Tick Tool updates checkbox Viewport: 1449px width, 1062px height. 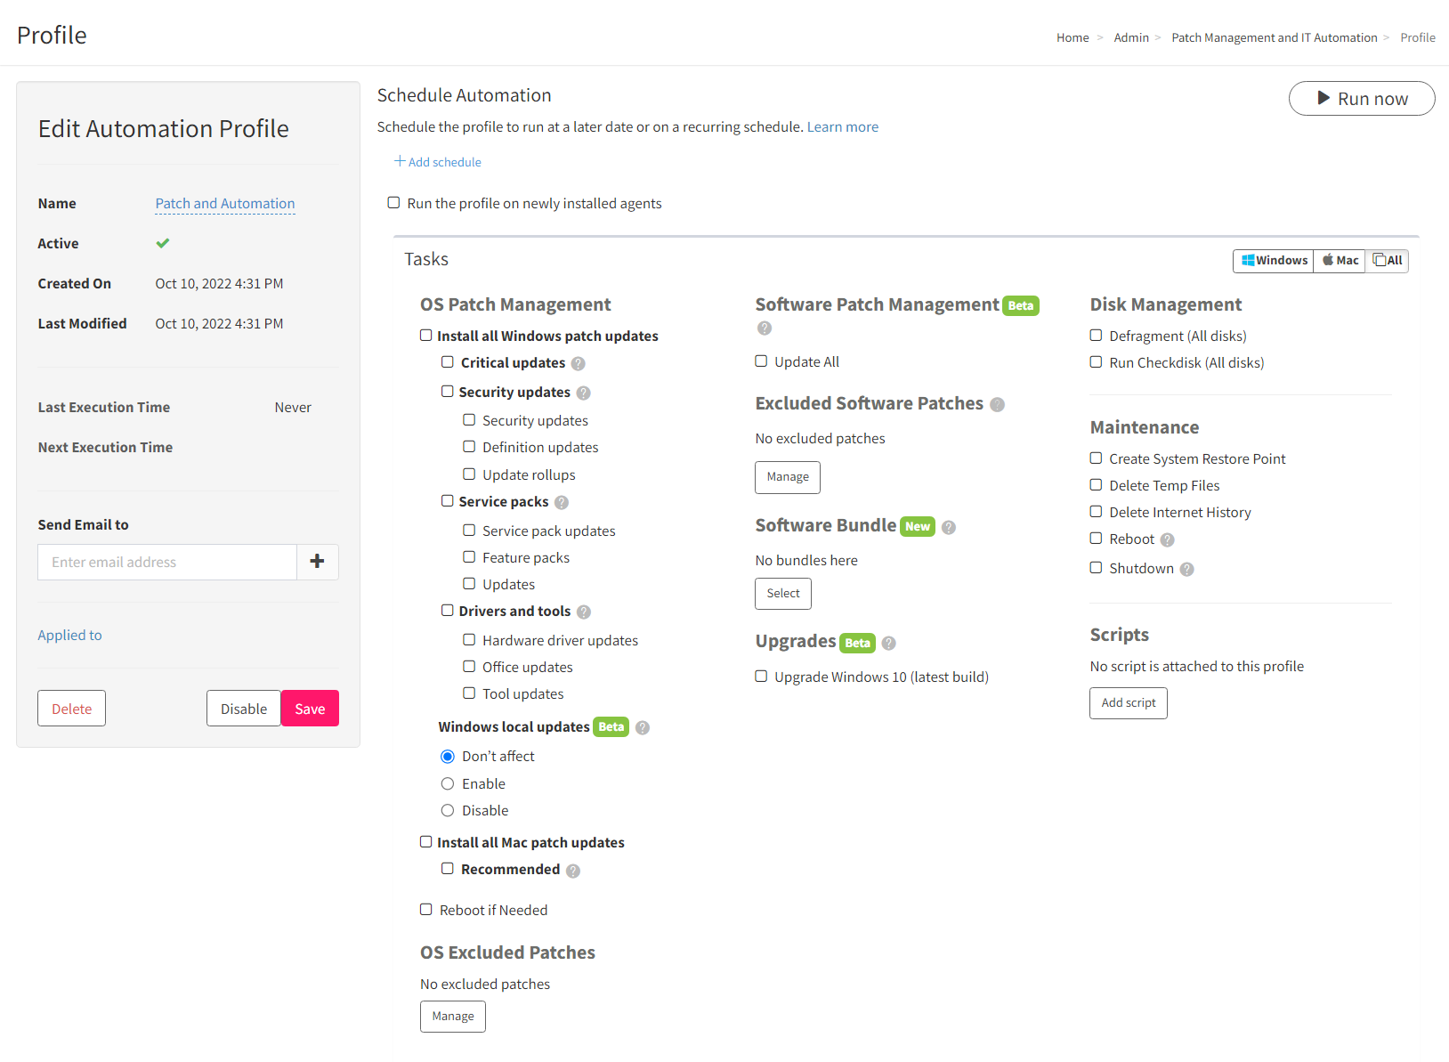click(469, 693)
